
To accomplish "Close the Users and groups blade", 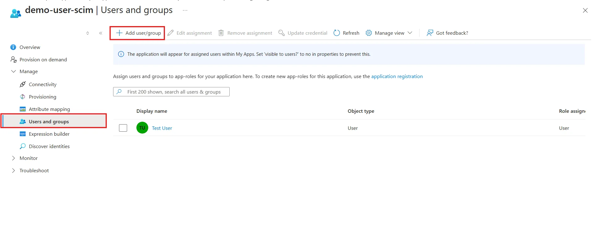I will (585, 11).
